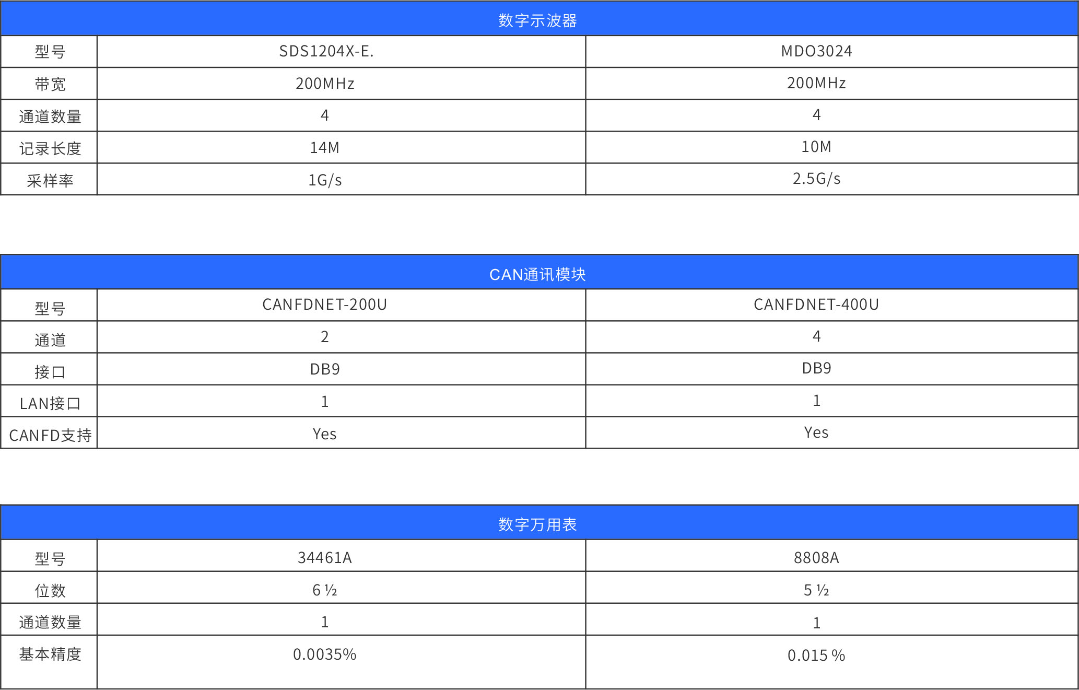Select the MDO3024 model cell
The image size is (1079, 690).
click(x=816, y=51)
